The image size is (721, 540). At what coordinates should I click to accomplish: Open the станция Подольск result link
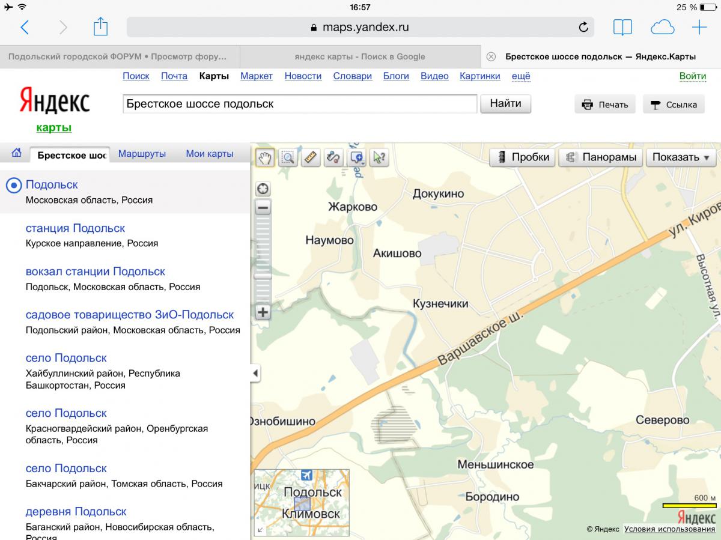tap(75, 228)
